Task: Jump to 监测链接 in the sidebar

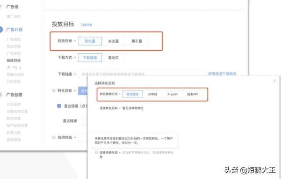Action: [14, 140]
